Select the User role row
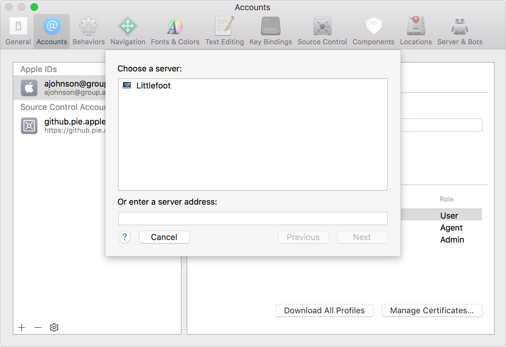Viewport: 506px width, 347px height. pyautogui.click(x=441, y=215)
